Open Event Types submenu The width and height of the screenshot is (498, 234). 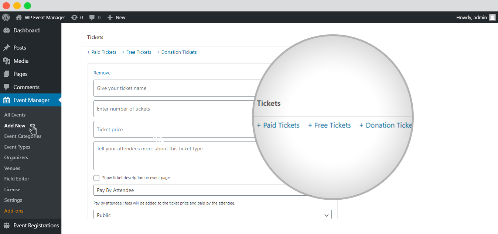coord(17,147)
